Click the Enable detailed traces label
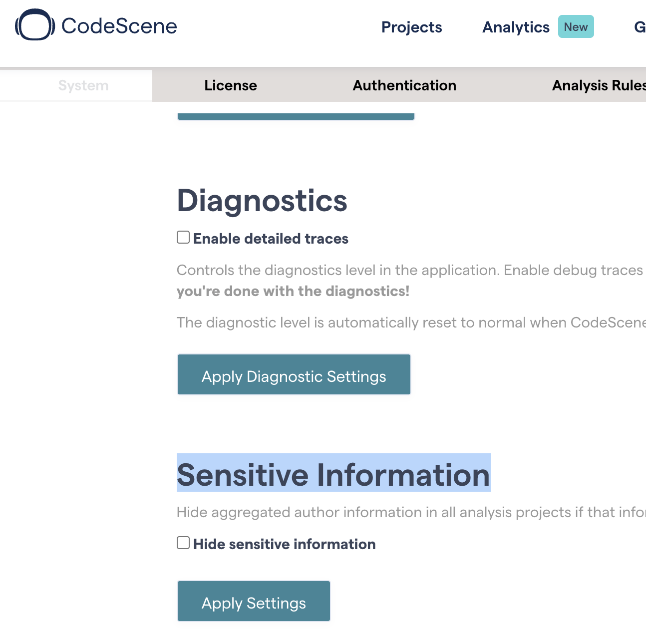The height and width of the screenshot is (638, 646). [271, 239]
